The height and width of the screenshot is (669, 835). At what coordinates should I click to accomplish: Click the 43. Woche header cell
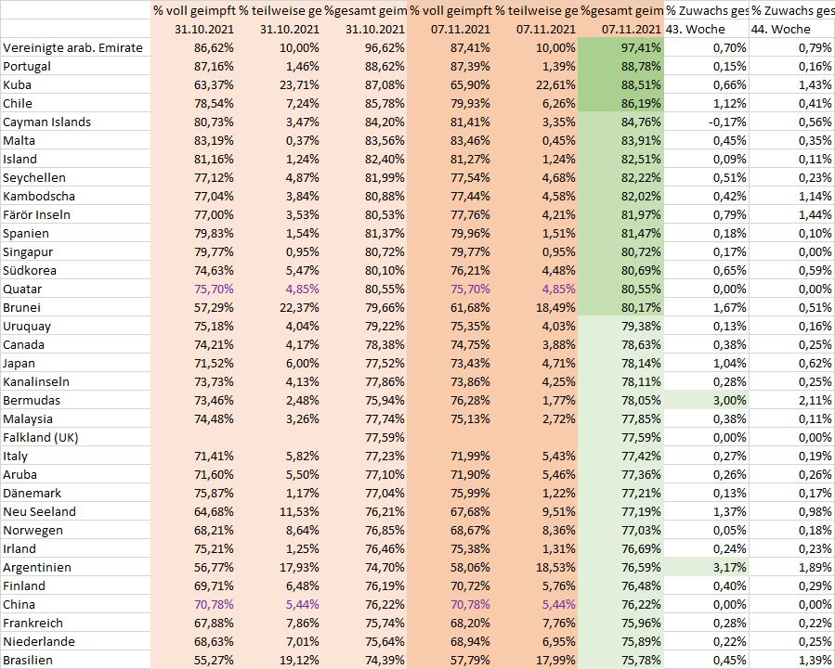pos(697,29)
